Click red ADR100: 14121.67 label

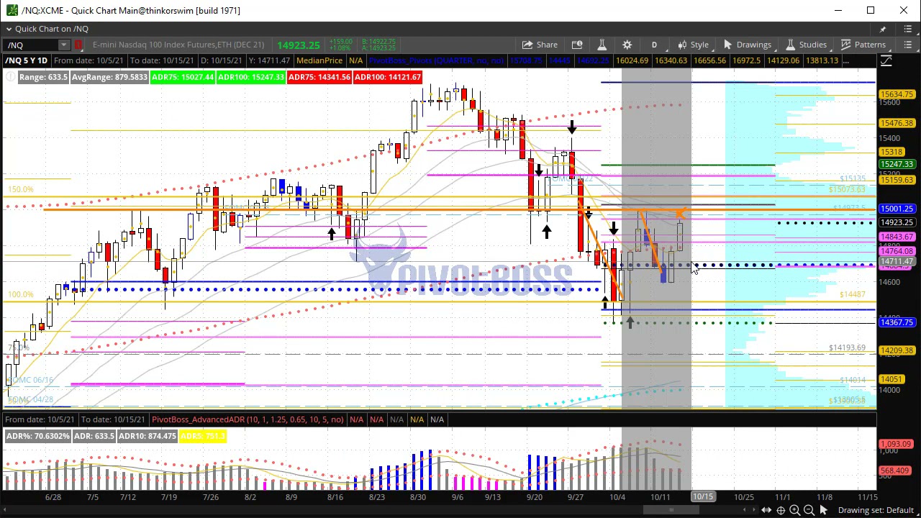click(x=387, y=77)
